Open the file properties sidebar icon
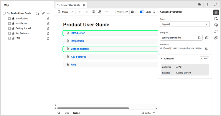 pyautogui.click(x=216, y=19)
